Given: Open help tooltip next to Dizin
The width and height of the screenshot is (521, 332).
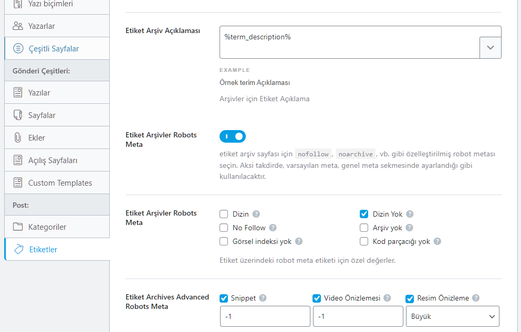Looking at the screenshot, I should [x=256, y=214].
